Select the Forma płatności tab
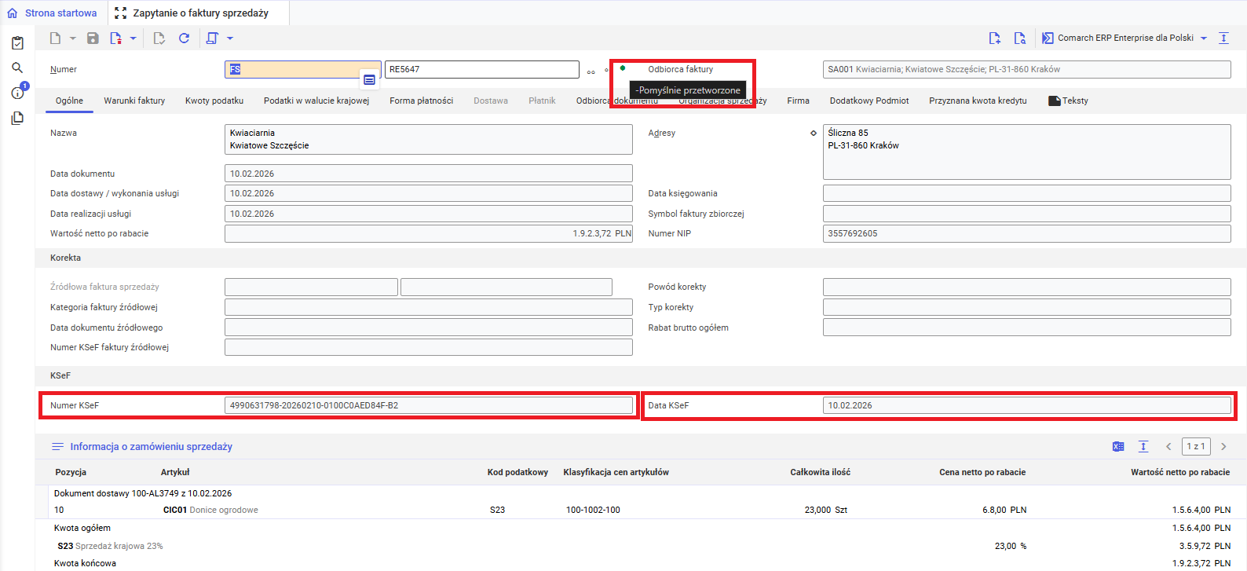Viewport: 1247px width, 571px height. click(x=421, y=101)
